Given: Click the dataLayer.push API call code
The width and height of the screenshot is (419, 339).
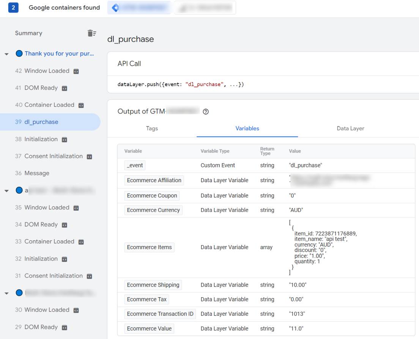Looking at the screenshot, I should click(x=181, y=85).
